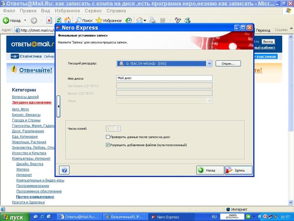Click the Назад button in Nero Express

click(x=210, y=170)
